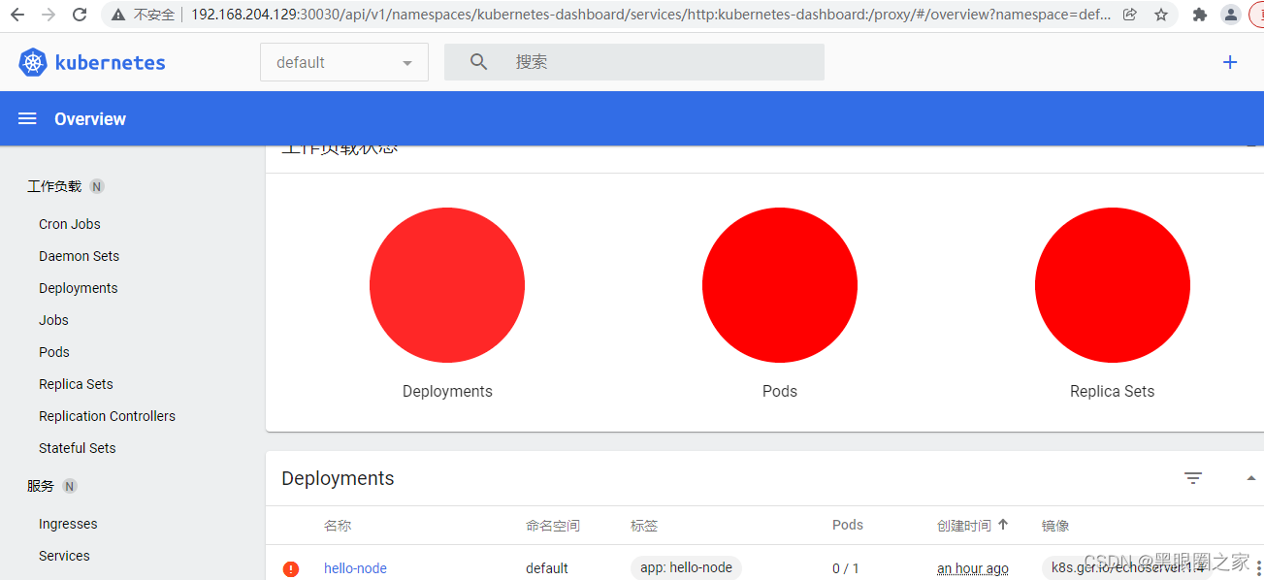Open Daemon Sets in sidebar
The width and height of the screenshot is (1264, 580).
coord(80,256)
